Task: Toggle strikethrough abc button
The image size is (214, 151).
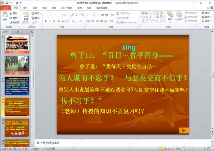Action: click(63, 21)
